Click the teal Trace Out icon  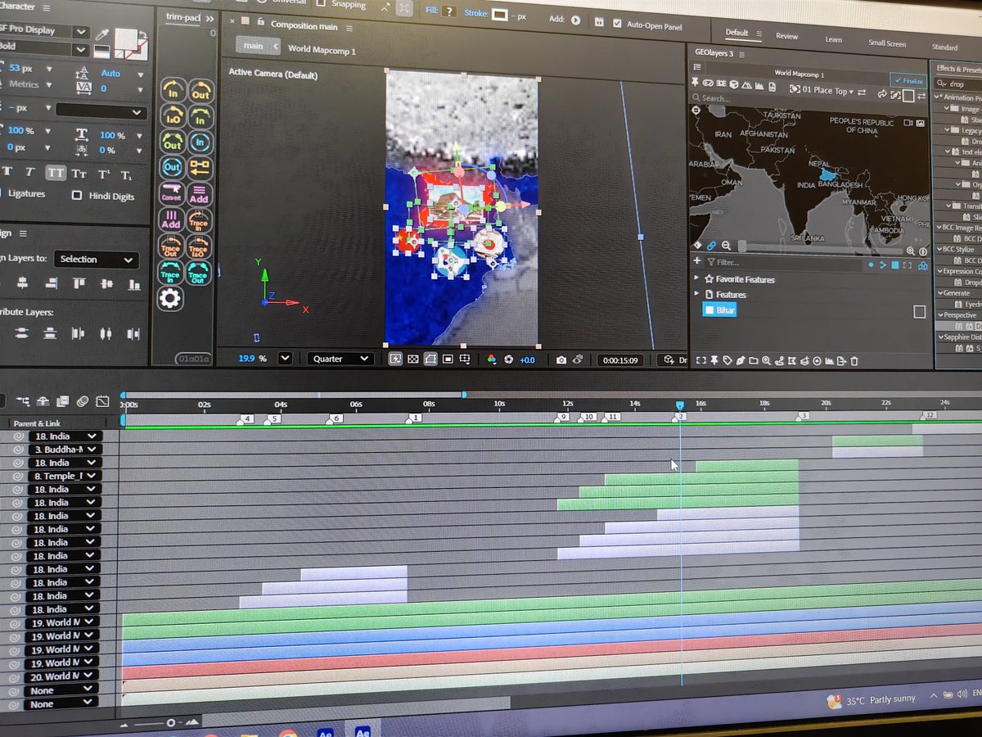tap(197, 274)
